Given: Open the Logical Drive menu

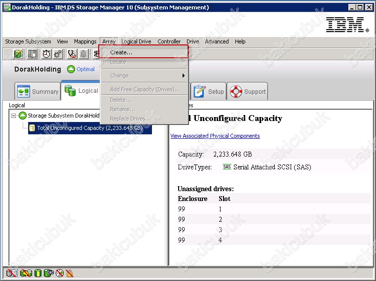Looking at the screenshot, I should (136, 41).
